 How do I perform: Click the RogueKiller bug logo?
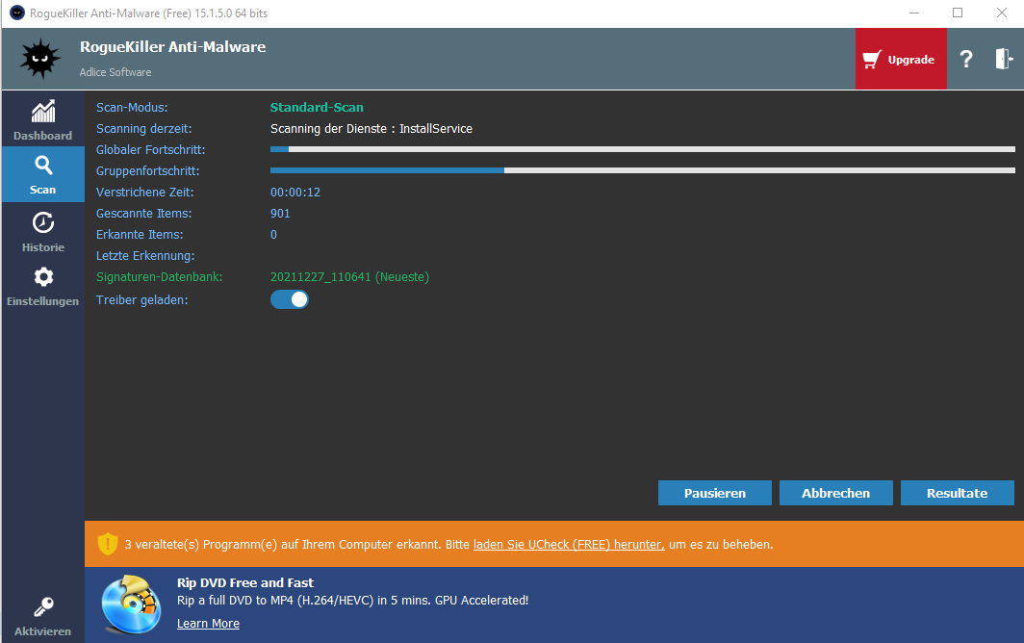40,59
